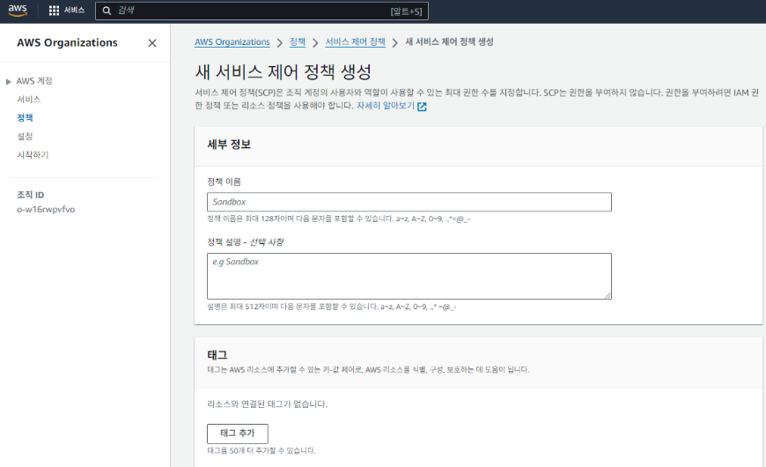Click the external link icon after 자세히 알아보기
The width and height of the screenshot is (766, 467).
(422, 106)
